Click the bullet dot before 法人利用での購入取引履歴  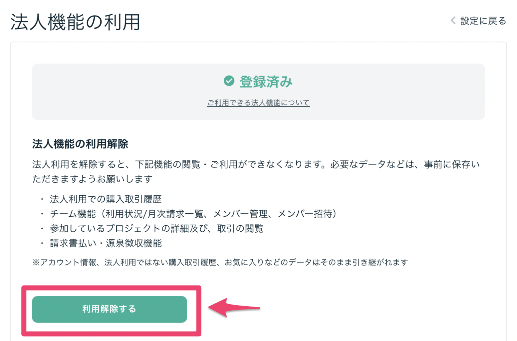[42, 199]
